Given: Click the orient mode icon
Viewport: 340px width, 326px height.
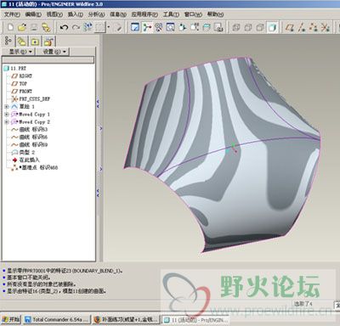Looking at the screenshot, I should click(159, 27).
